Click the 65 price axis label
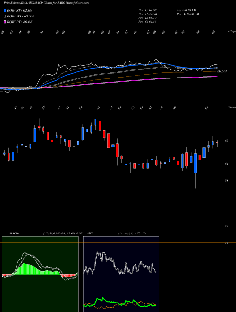This screenshot has width=236, height=312. tap(226, 141)
